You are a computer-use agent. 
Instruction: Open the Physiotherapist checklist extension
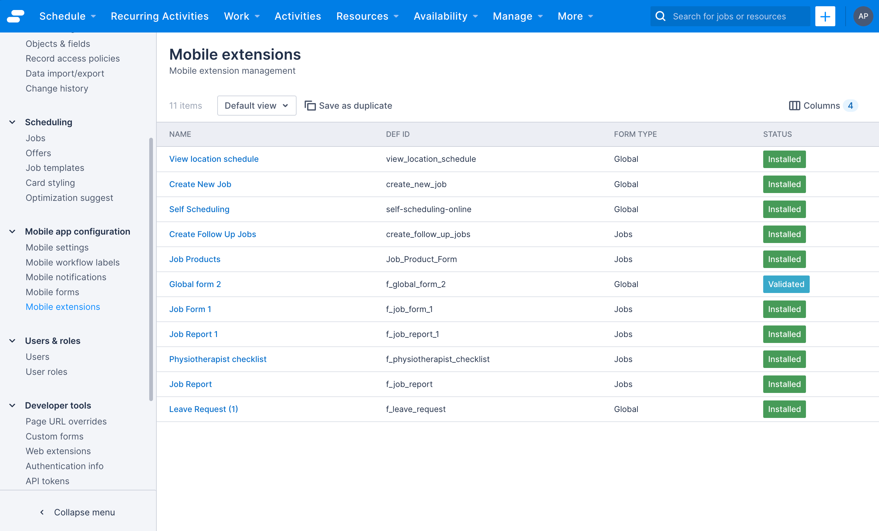pos(218,359)
